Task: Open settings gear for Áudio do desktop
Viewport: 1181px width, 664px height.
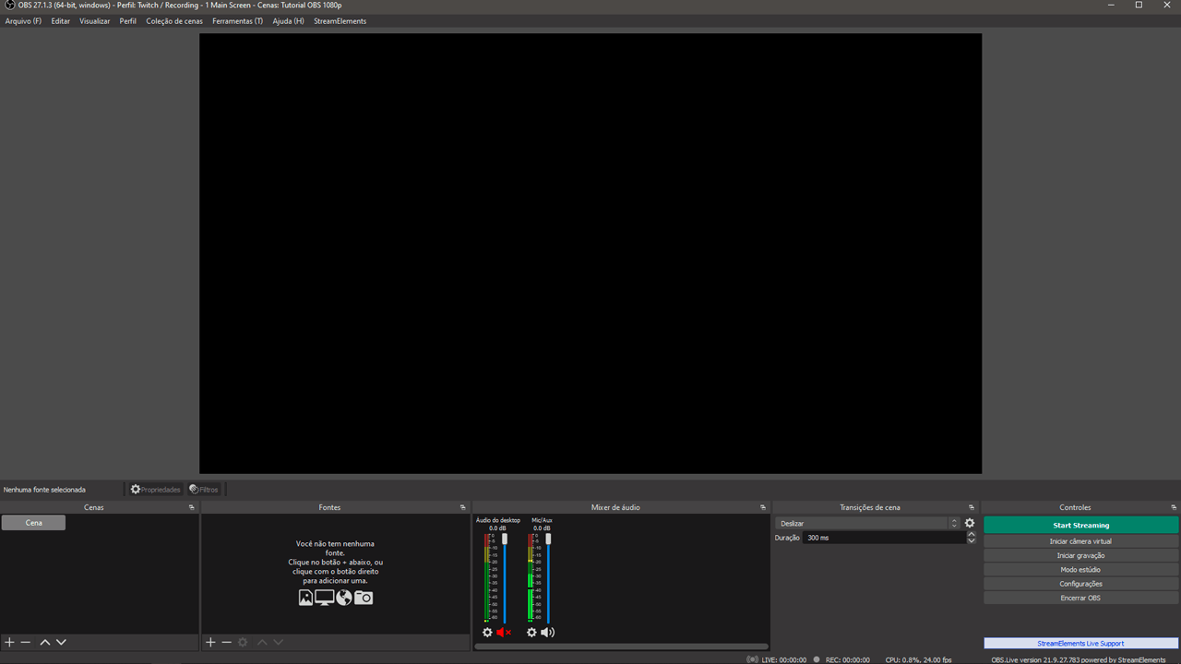Action: [x=487, y=633]
